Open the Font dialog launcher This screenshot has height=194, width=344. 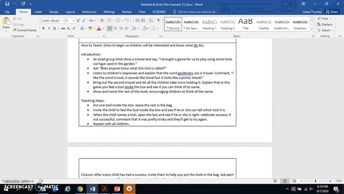(104, 36)
